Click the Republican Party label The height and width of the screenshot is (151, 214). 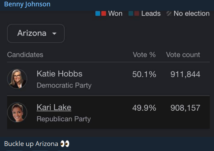tap(64, 119)
